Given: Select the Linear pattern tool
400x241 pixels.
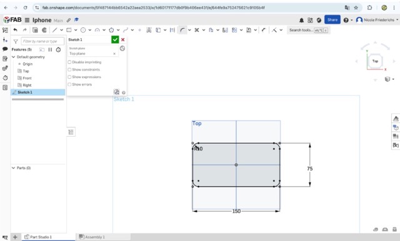Looking at the screenshot, I should click(234, 30).
